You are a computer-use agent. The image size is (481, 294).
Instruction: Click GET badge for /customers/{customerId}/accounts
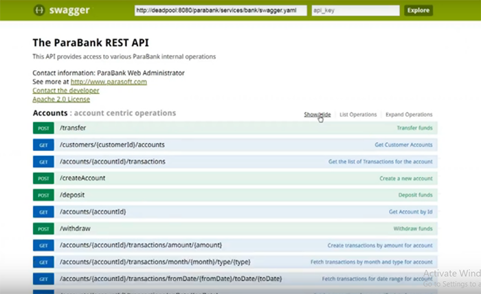(43, 145)
